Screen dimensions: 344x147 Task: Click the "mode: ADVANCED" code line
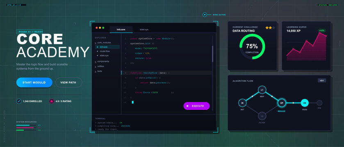point(146,48)
